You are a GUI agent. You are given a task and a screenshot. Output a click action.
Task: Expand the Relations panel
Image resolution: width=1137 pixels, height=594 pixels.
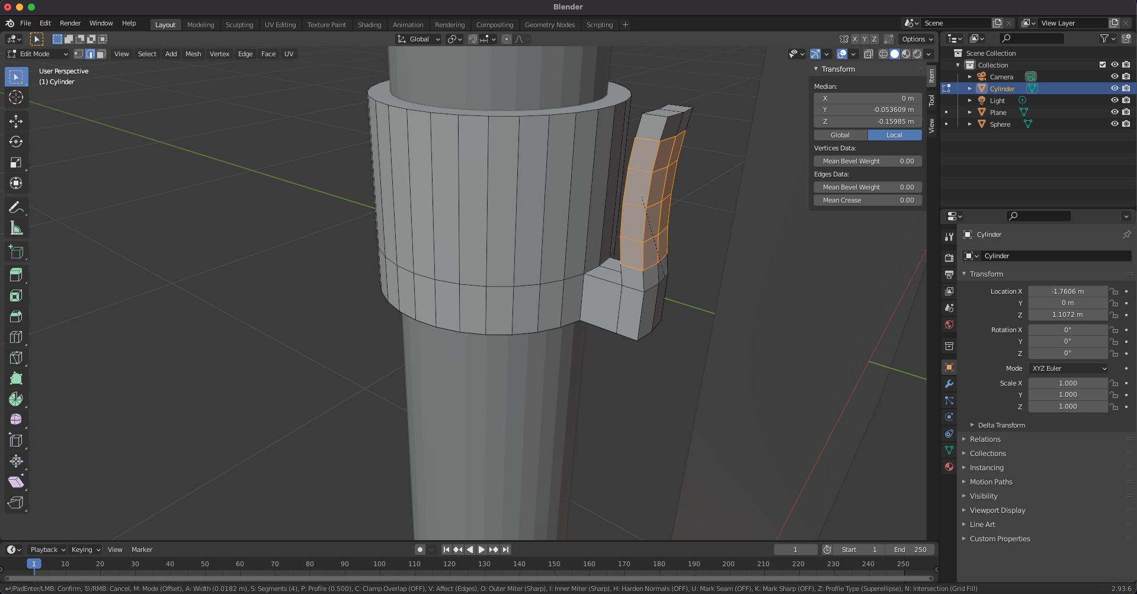click(x=985, y=439)
